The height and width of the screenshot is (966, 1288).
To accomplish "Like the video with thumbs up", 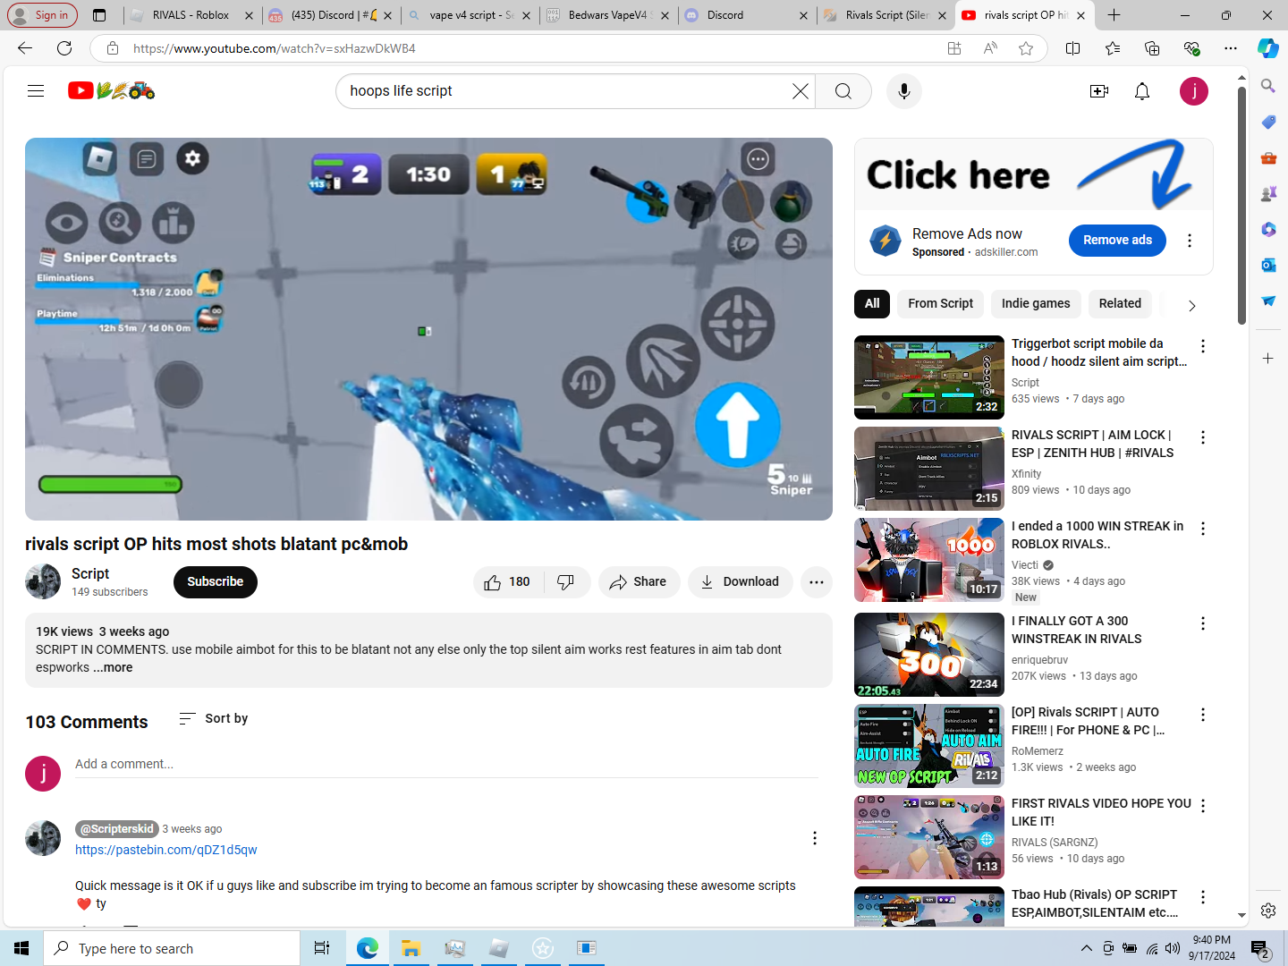I will [x=507, y=582].
